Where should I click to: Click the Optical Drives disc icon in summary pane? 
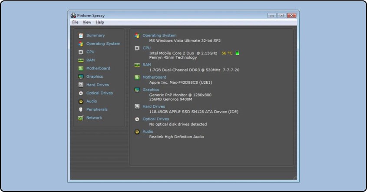[x=137, y=119]
